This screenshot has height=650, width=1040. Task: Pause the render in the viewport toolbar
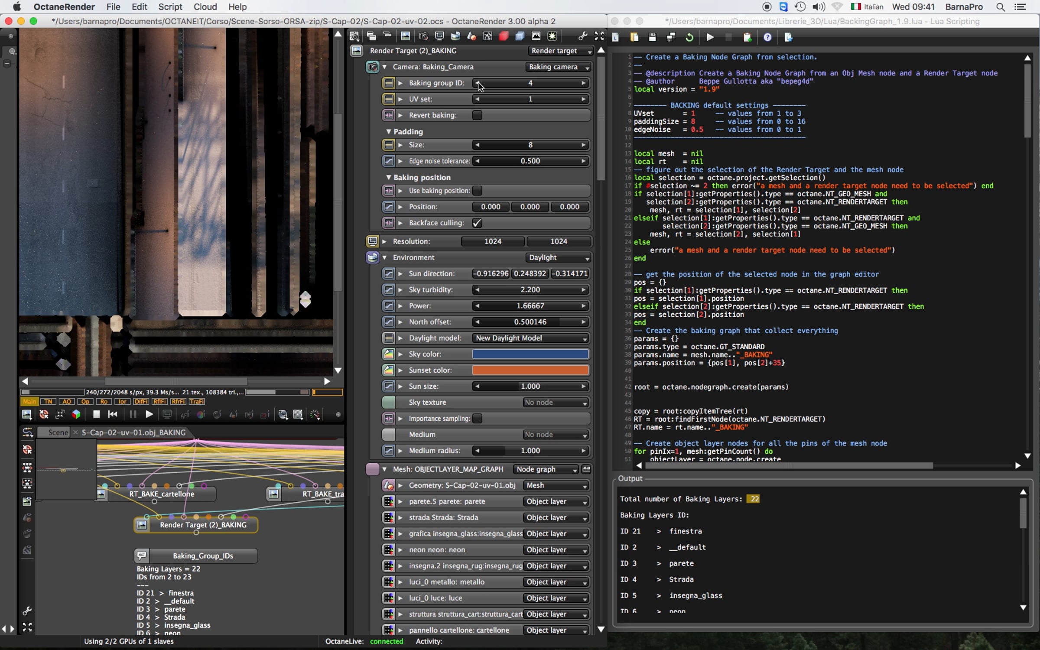133,414
